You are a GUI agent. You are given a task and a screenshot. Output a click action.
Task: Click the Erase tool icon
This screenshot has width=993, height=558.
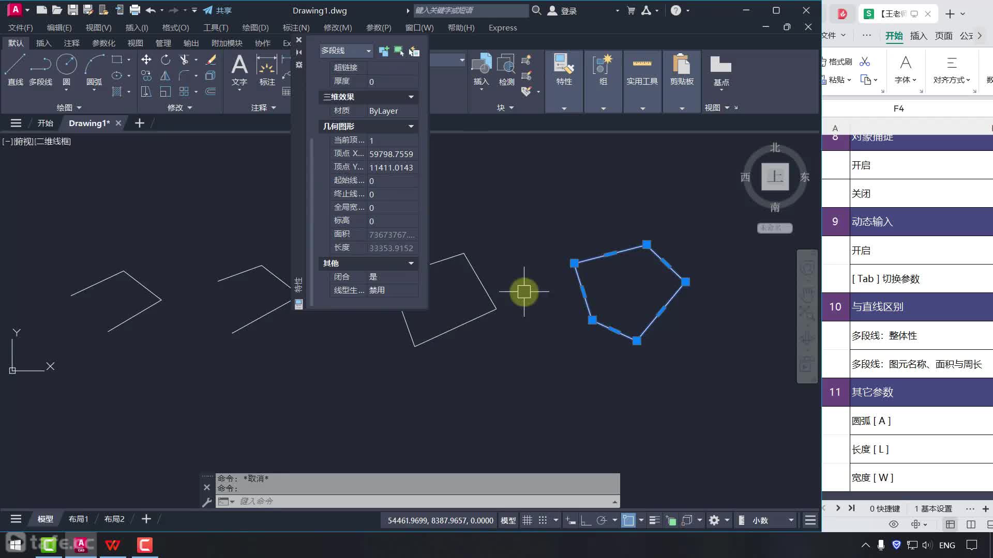tap(210, 60)
